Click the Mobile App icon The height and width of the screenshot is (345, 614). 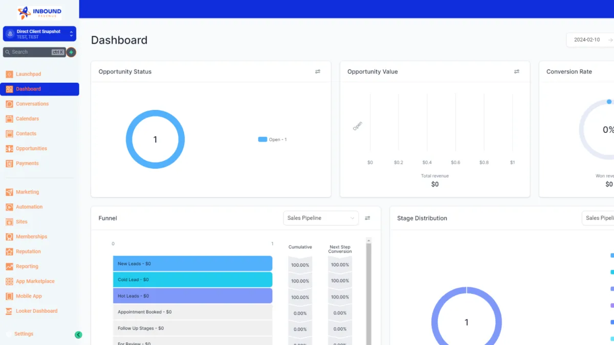pyautogui.click(x=9, y=296)
